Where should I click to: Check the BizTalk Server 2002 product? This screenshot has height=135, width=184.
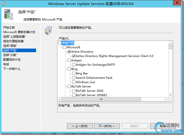[74, 91]
